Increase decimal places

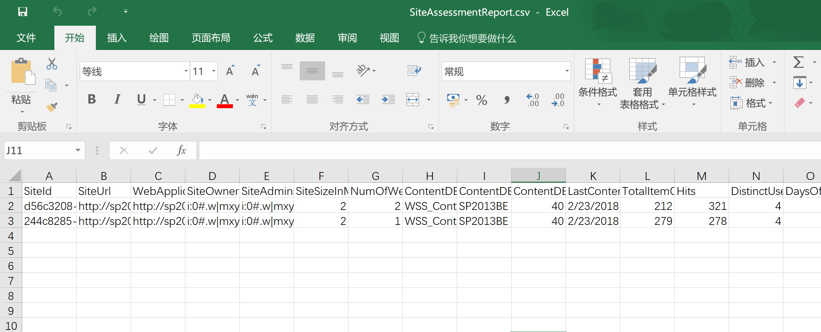click(x=532, y=100)
